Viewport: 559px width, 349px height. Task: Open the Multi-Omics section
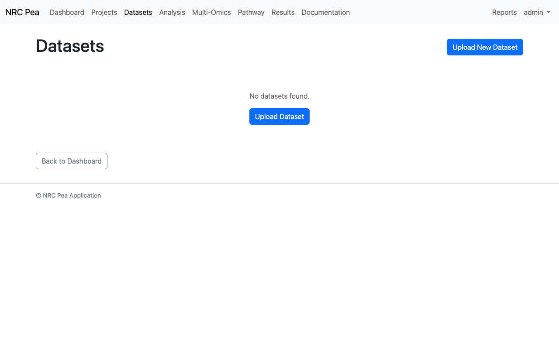tap(211, 12)
